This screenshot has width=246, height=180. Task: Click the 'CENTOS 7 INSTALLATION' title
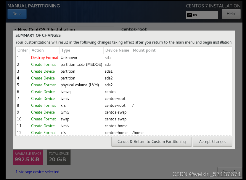(x=213, y=6)
